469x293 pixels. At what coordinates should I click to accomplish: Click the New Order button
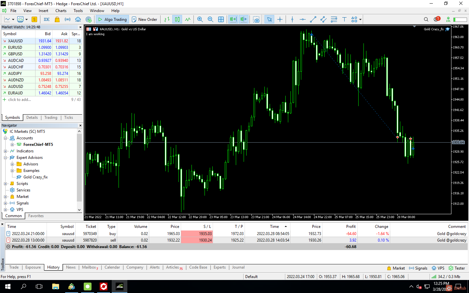[144, 19]
